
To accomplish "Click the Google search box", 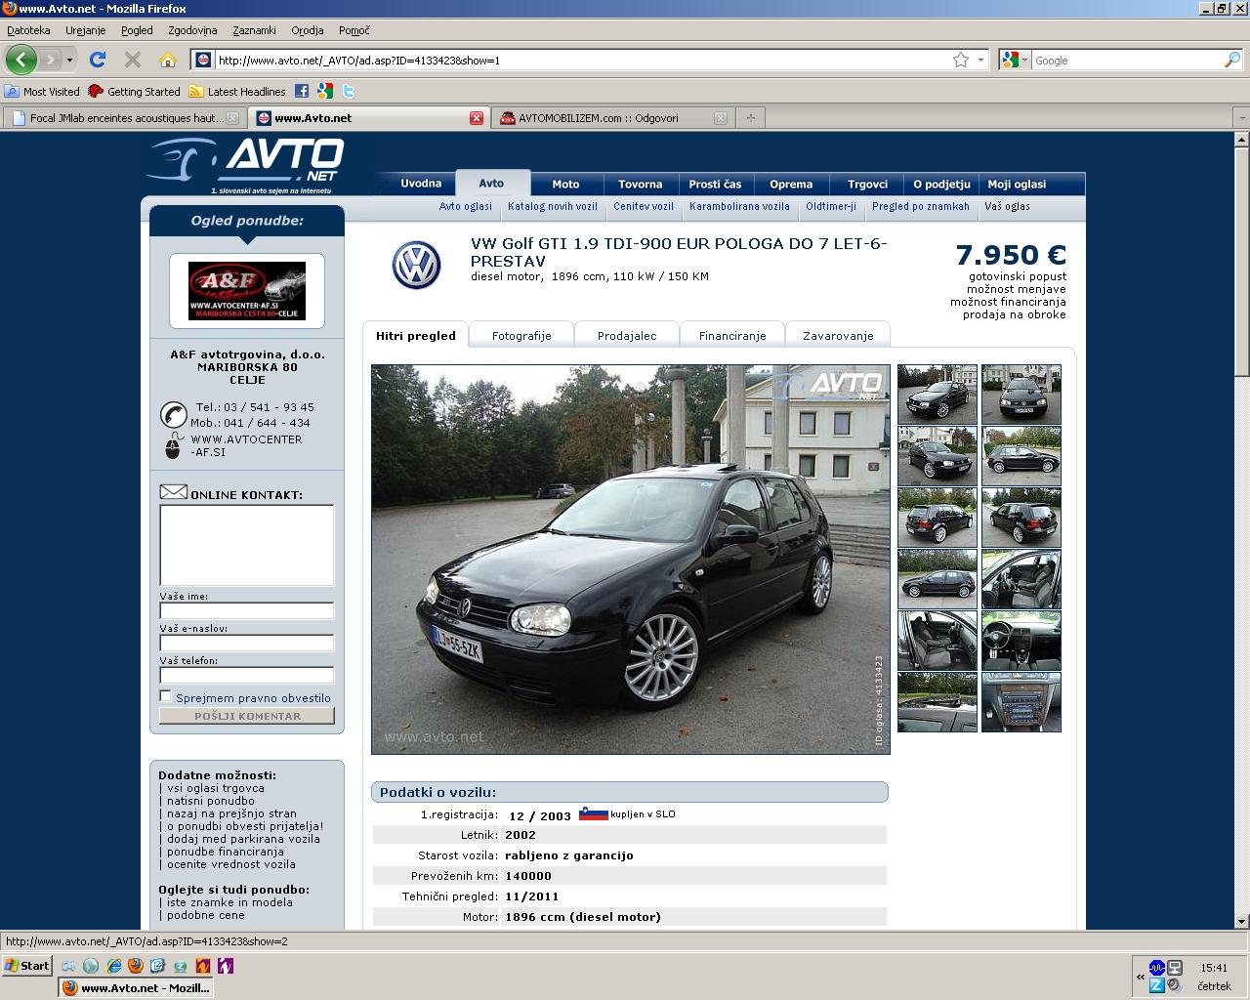I will click(1127, 60).
